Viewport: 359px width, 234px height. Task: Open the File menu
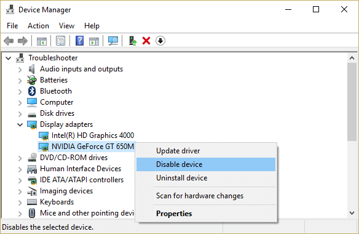pos(12,26)
